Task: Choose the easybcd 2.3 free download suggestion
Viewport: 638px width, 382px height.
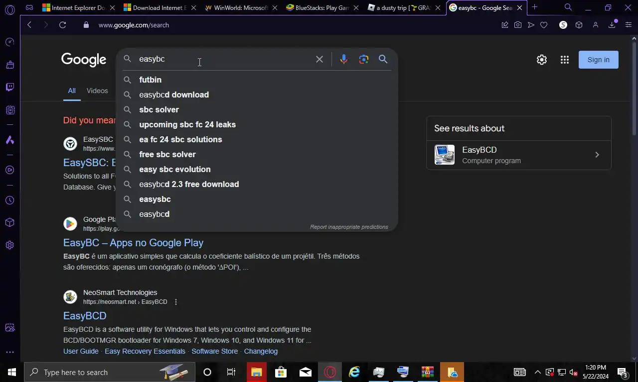Action: [257, 184]
